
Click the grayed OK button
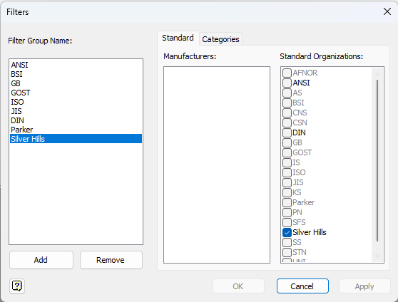238,286
